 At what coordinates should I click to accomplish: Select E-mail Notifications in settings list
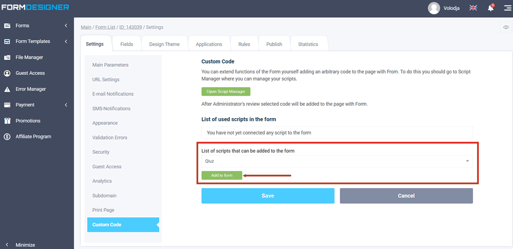[113, 94]
